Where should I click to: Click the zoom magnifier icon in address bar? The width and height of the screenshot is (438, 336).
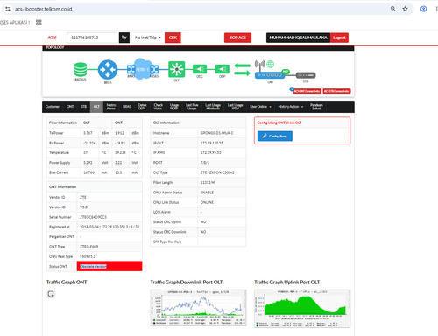pyautogui.click(x=393, y=9)
